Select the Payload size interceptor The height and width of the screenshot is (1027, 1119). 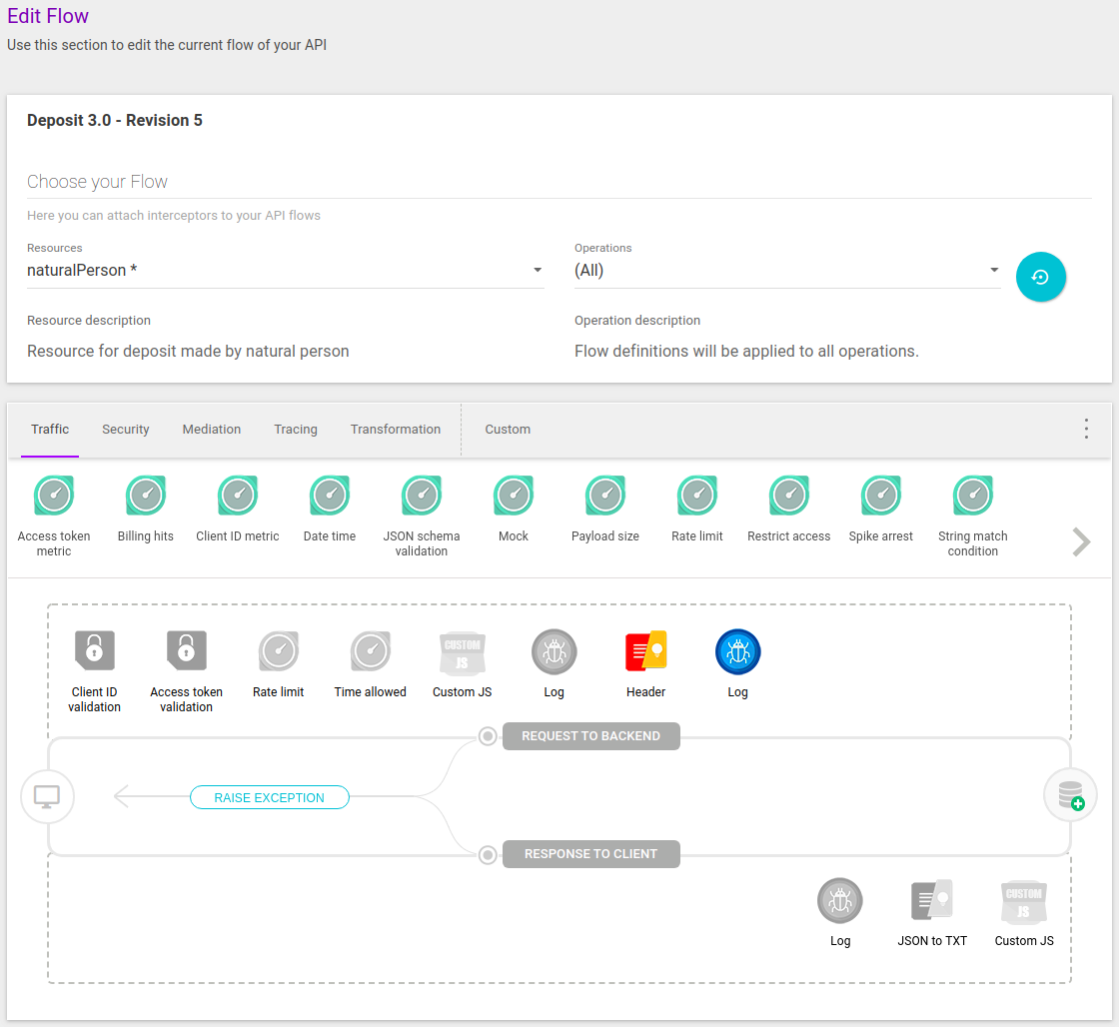coord(604,495)
